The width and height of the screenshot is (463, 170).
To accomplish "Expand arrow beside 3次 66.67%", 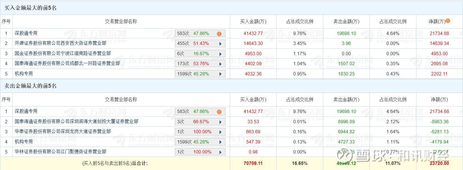I will tap(220, 122).
